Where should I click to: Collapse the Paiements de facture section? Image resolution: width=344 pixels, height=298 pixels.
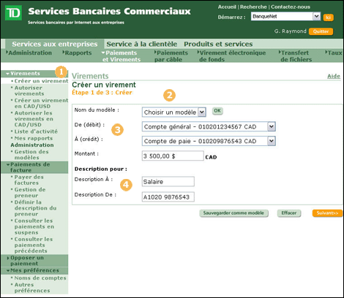[x=34, y=167]
